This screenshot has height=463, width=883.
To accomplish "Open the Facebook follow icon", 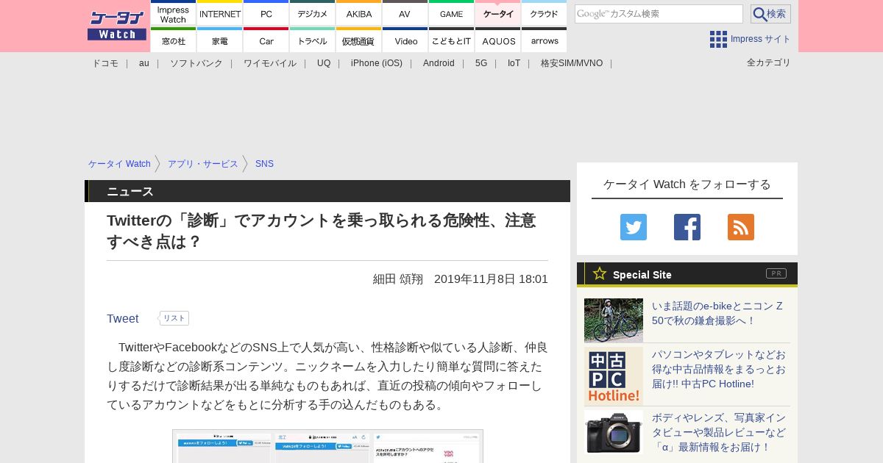I will (687, 227).
